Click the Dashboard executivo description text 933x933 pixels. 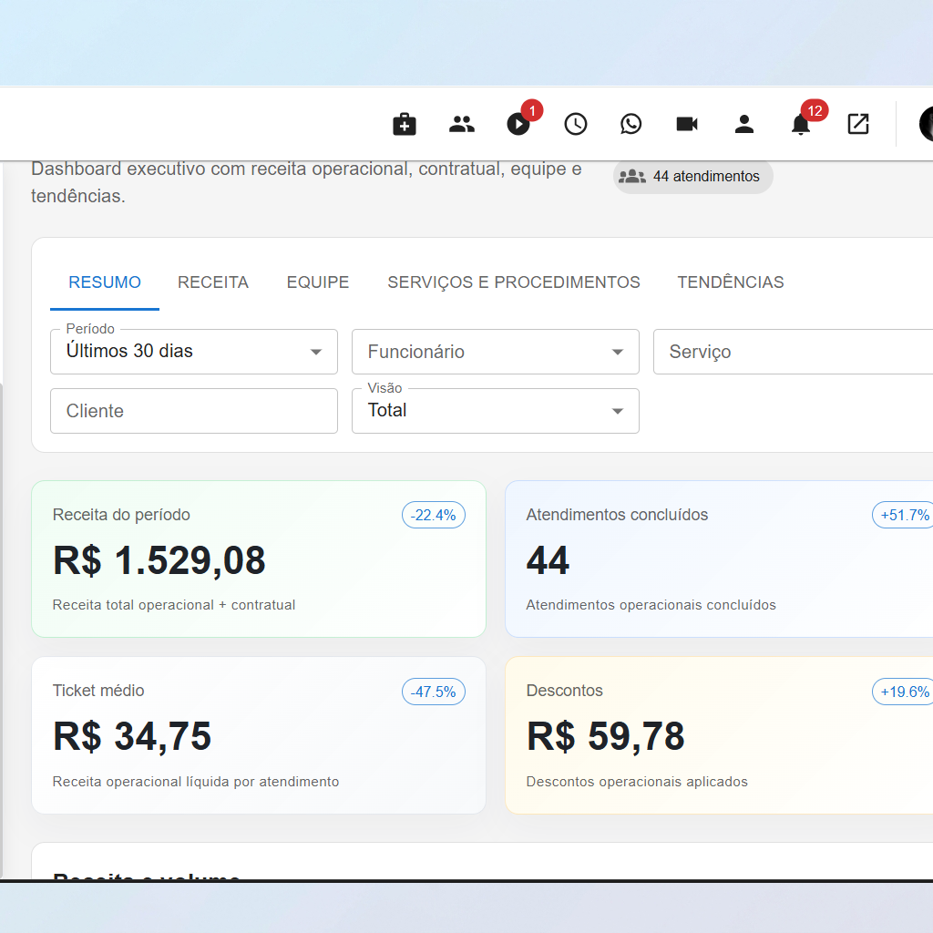coord(306,182)
